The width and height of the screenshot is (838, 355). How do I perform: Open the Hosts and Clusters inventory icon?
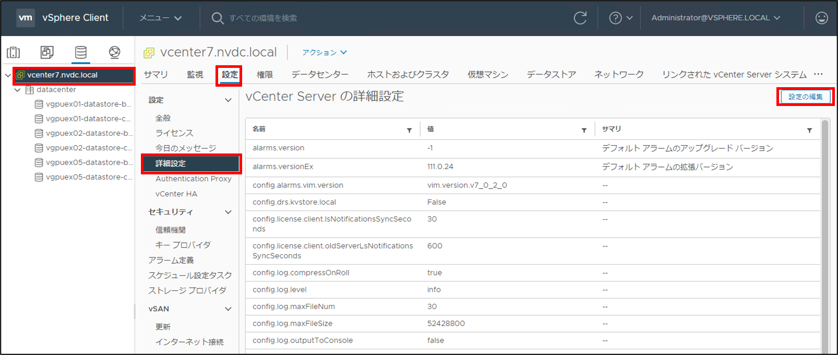pos(13,52)
